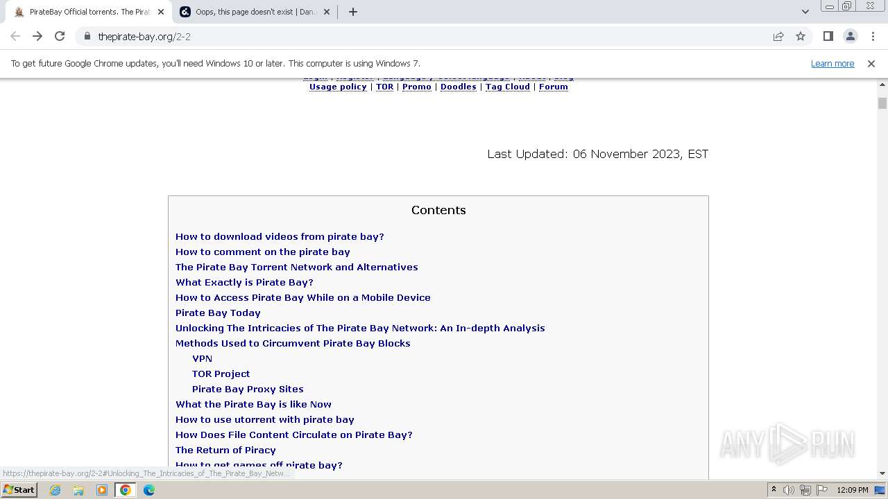Select the Chrome icon in the taskbar
Image resolution: width=888 pixels, height=499 pixels.
coord(126,490)
